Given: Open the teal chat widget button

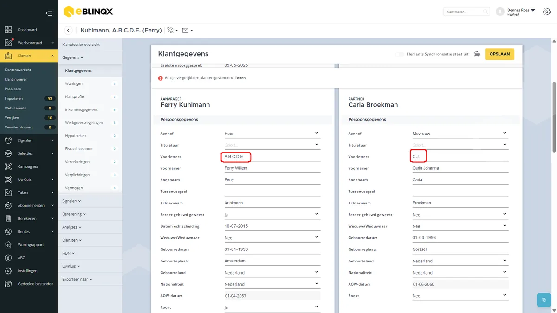Looking at the screenshot, I should pos(544,300).
